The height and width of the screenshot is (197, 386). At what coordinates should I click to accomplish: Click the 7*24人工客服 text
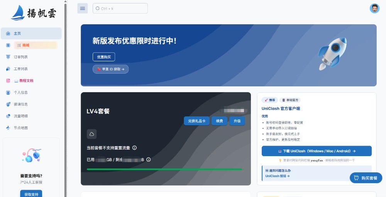point(31,182)
